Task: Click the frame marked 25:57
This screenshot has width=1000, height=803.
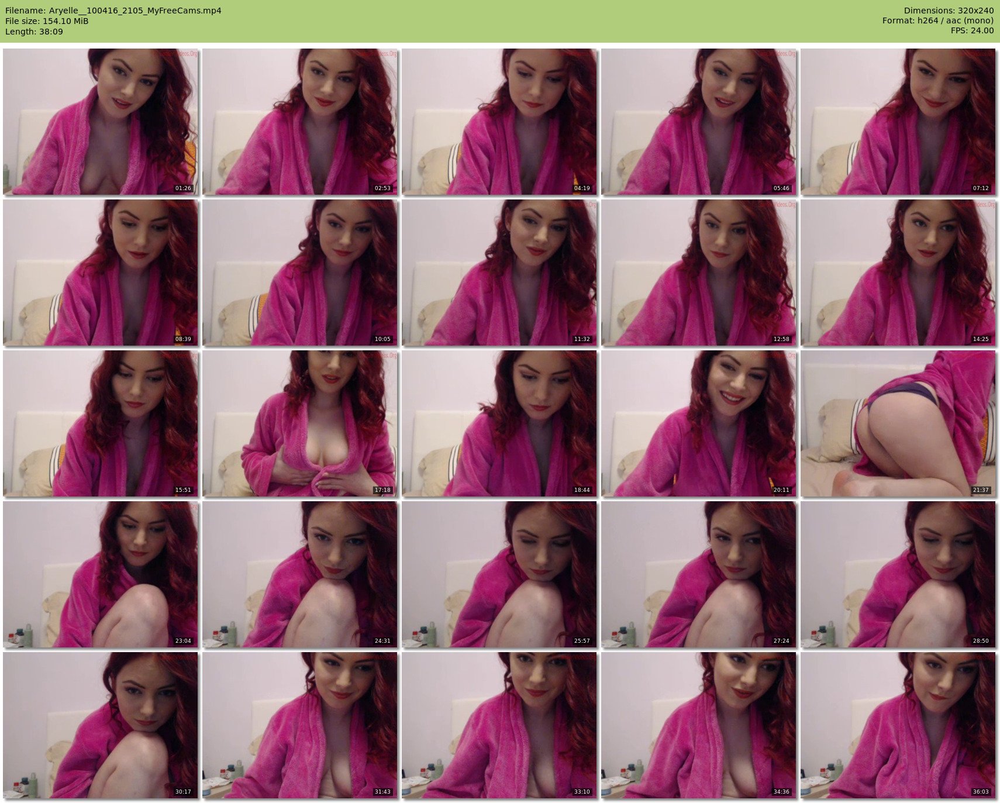Action: click(499, 574)
